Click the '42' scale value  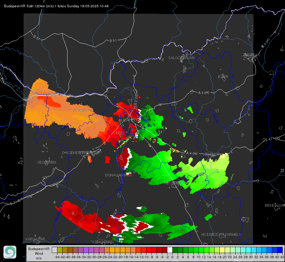pyautogui.click(x=282, y=257)
